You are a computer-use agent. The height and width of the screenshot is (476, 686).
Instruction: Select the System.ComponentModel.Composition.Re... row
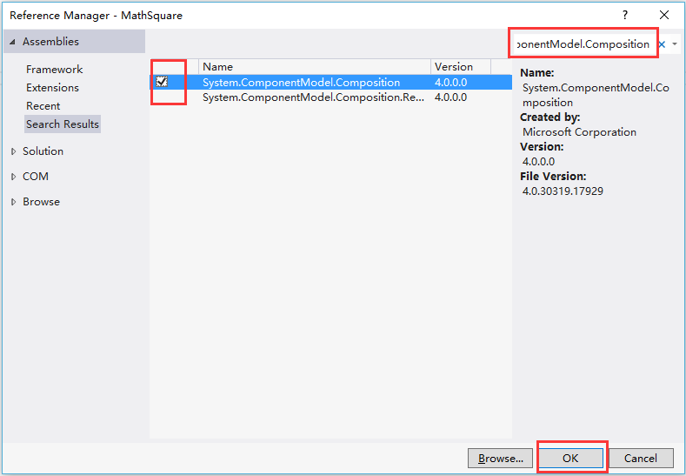point(330,97)
